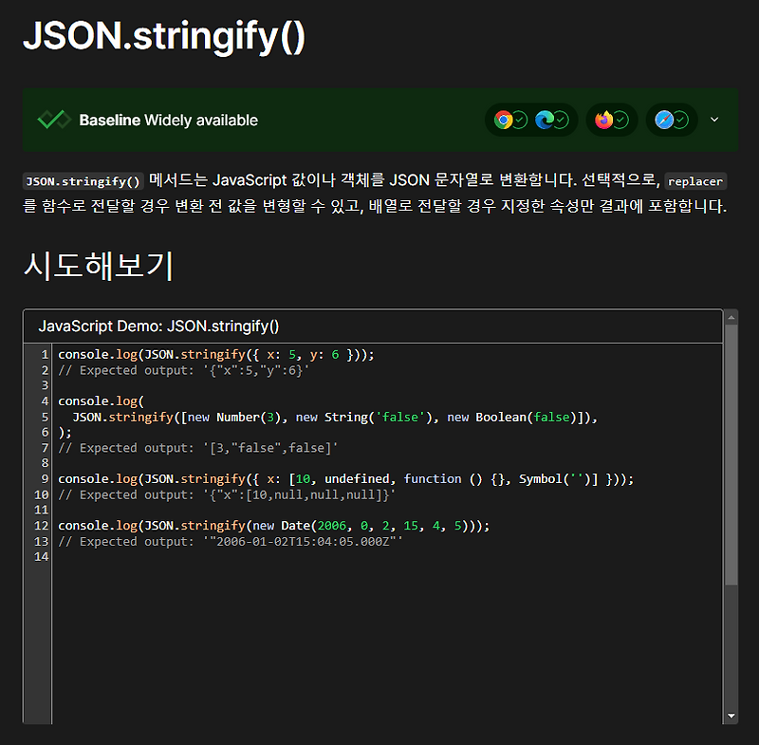Click the closing ); on line 6
The width and height of the screenshot is (759, 745).
coord(65,432)
